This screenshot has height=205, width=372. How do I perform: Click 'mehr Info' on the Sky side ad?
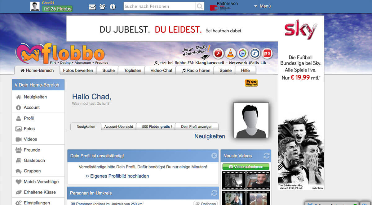click(x=317, y=188)
